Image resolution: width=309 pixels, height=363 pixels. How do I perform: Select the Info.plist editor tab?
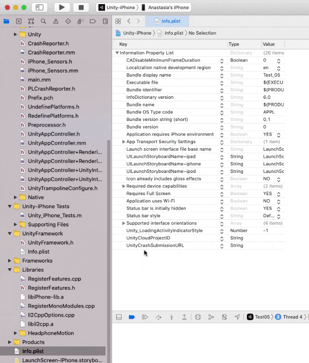click(167, 21)
